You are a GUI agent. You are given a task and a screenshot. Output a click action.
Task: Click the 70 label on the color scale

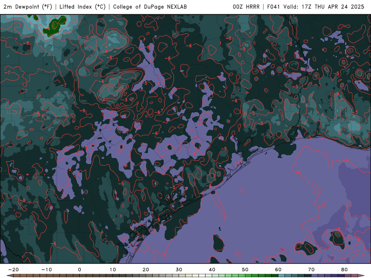click(x=311, y=270)
